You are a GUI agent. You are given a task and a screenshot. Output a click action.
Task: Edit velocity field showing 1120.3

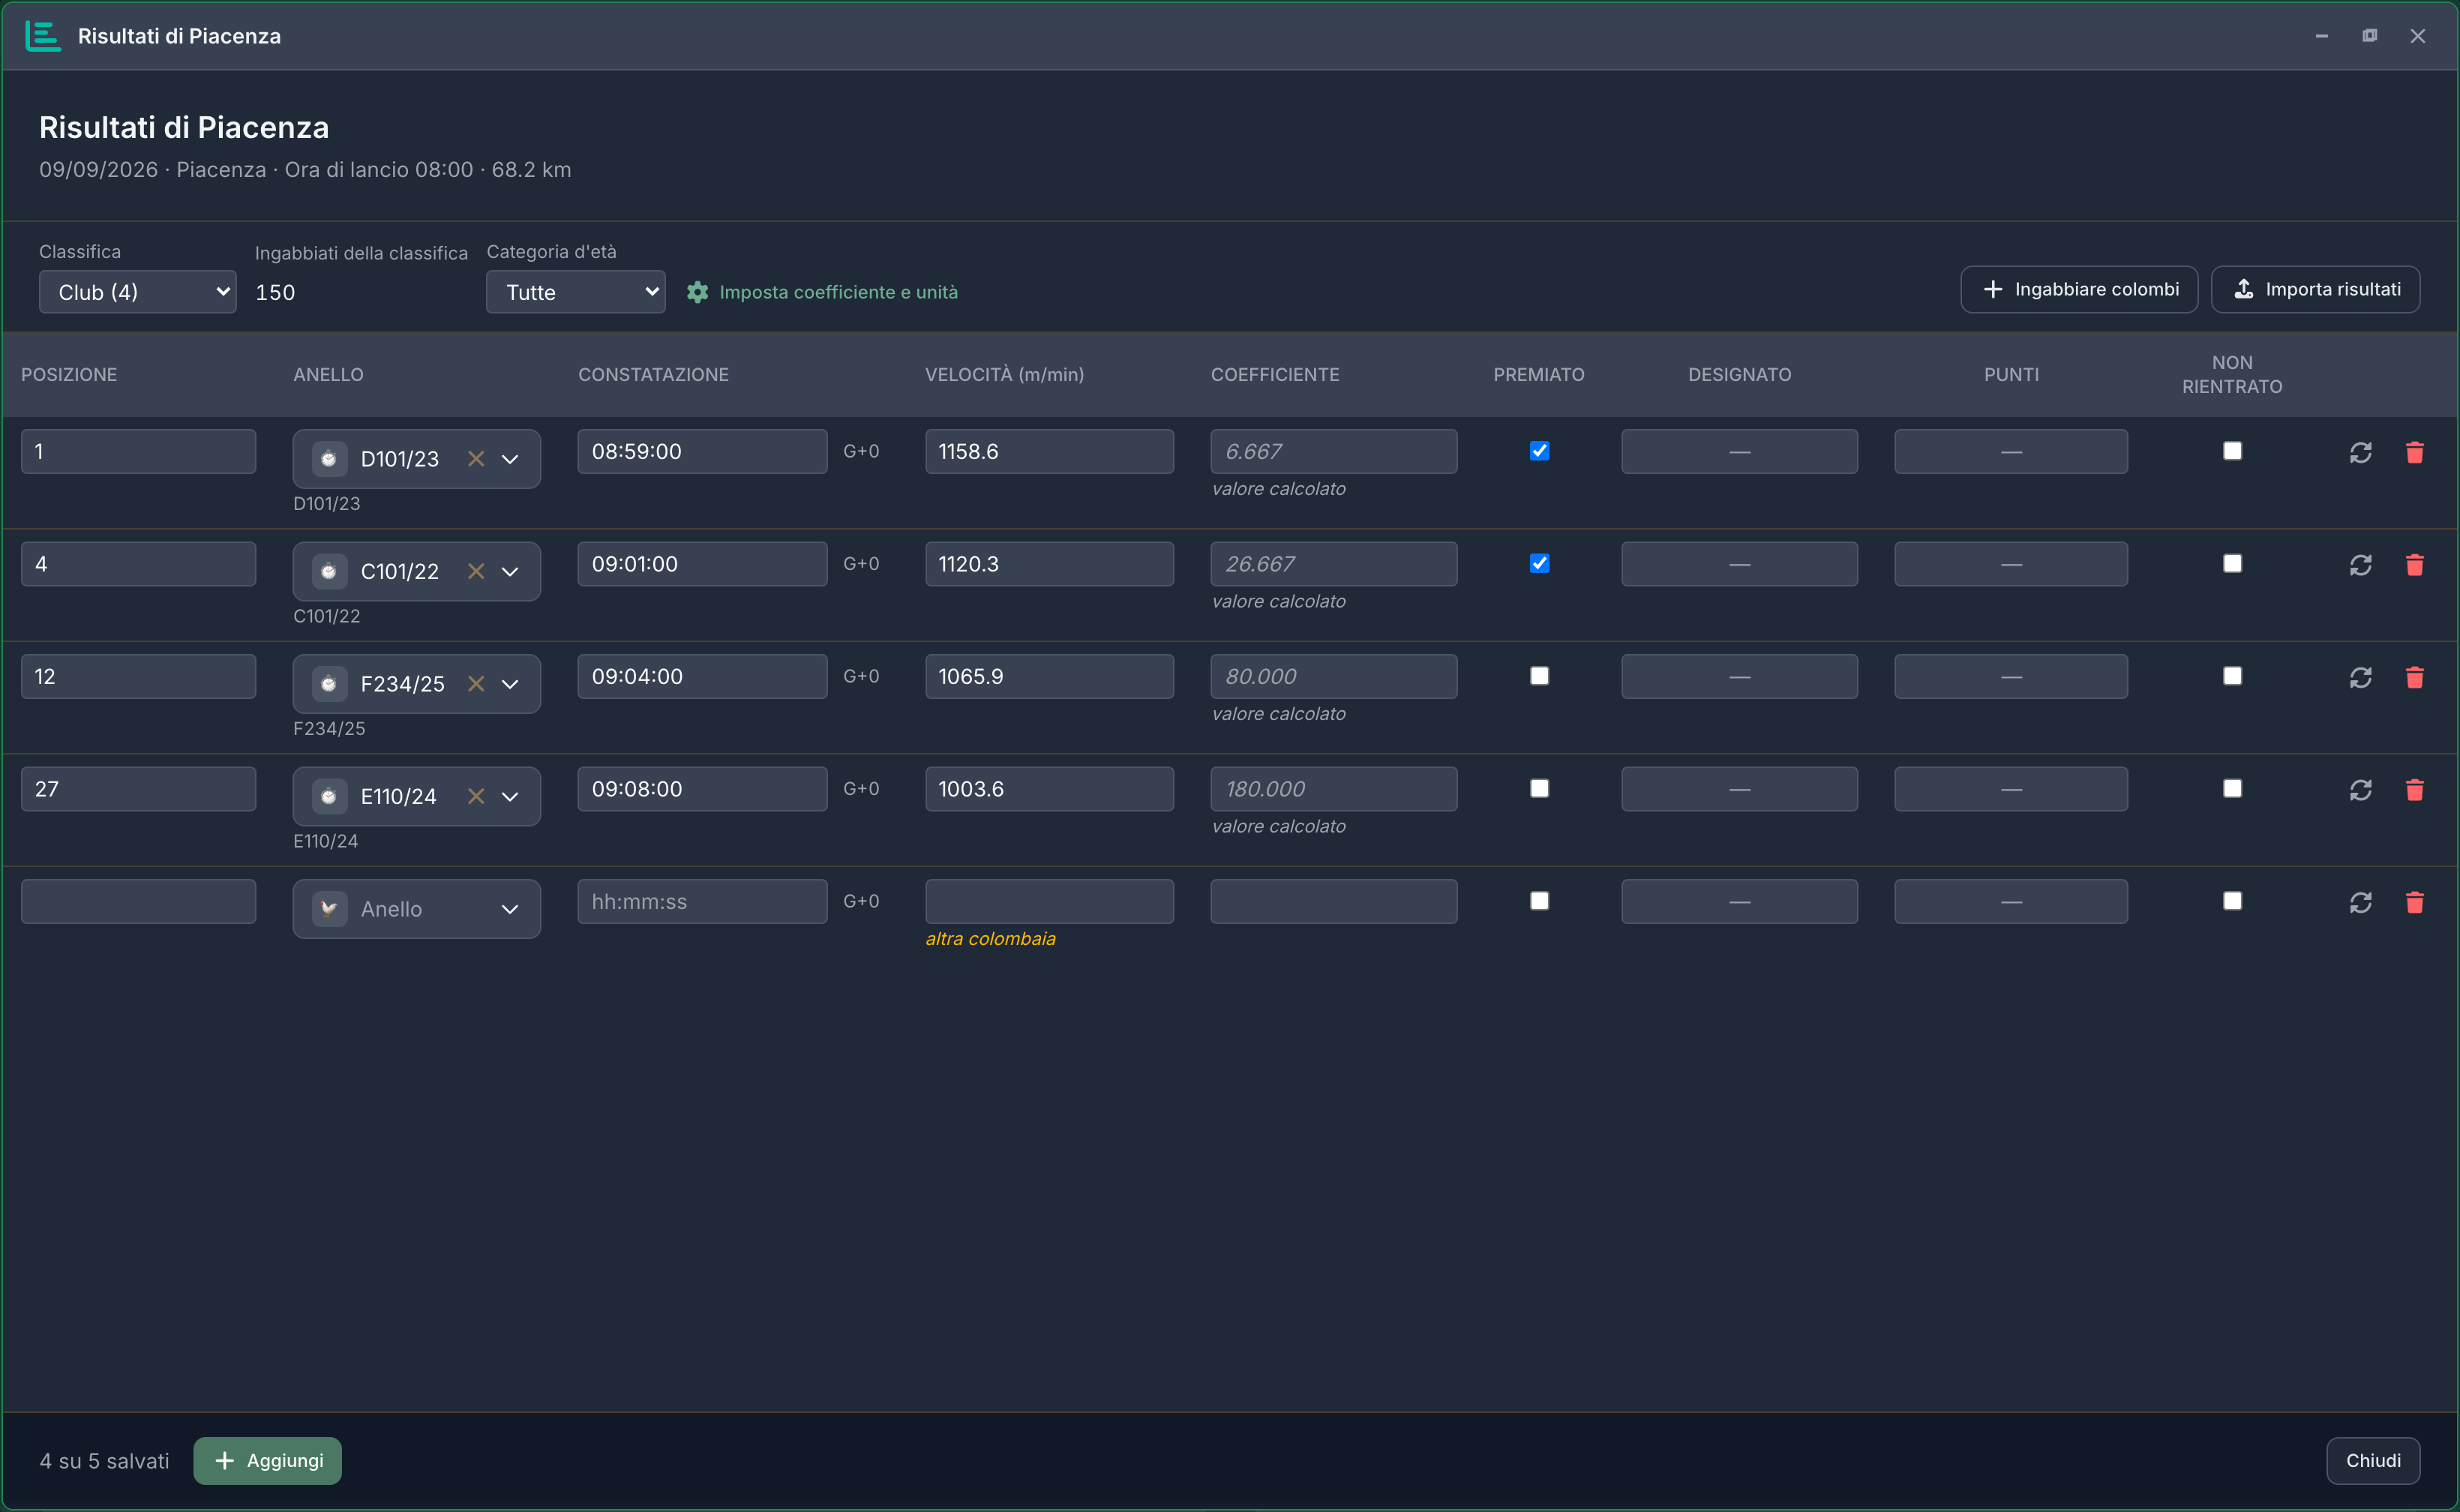(1049, 564)
